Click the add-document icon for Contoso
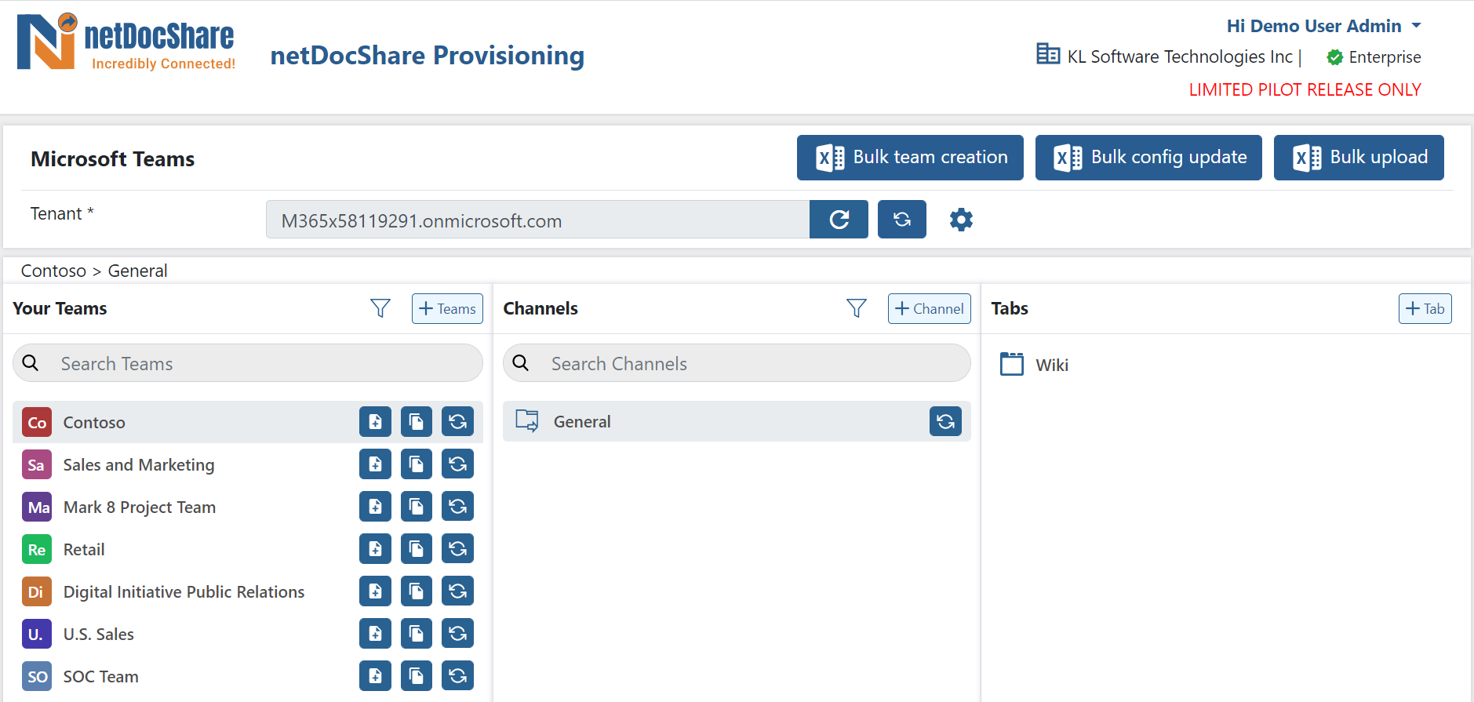This screenshot has width=1474, height=702. [375, 422]
